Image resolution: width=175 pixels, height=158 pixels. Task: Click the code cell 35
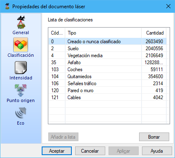(54, 63)
